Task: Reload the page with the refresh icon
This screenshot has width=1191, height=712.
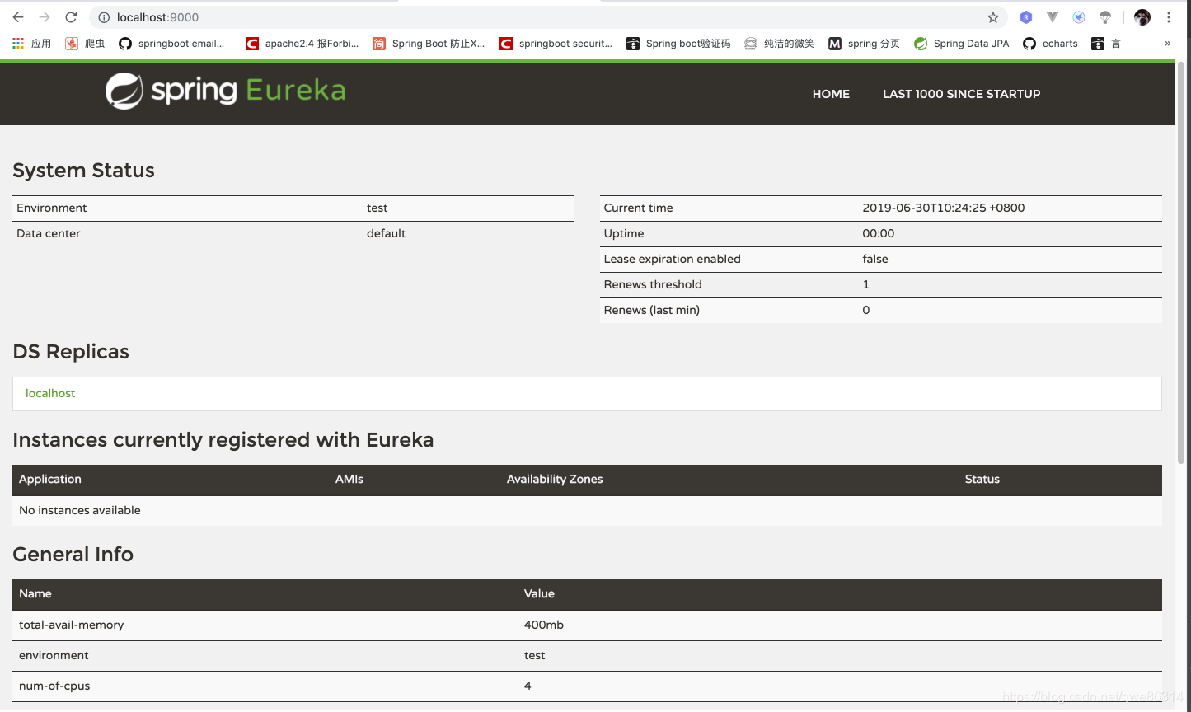Action: (x=71, y=17)
